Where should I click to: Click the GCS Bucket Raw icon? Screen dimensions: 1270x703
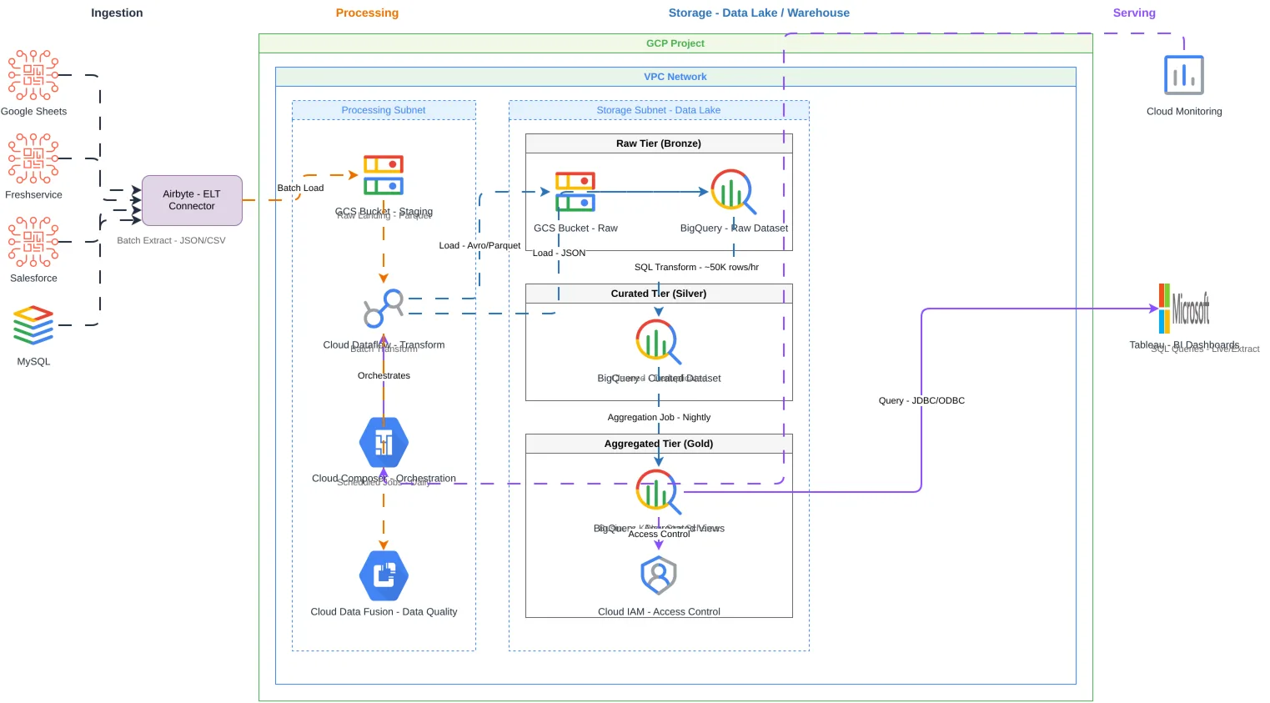tap(575, 192)
